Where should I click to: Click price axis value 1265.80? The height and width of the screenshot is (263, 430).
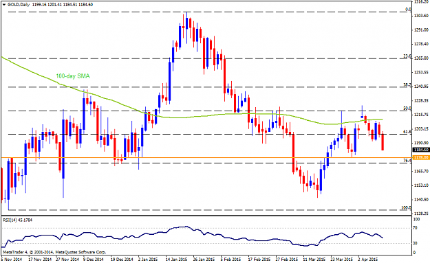(422, 58)
